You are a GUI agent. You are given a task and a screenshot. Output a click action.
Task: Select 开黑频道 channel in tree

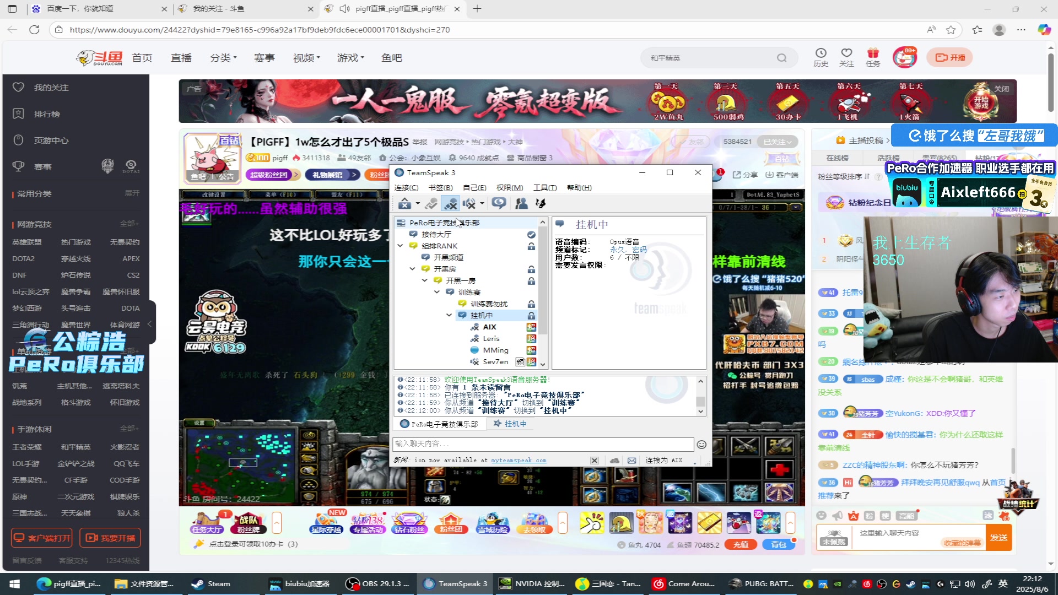click(448, 257)
